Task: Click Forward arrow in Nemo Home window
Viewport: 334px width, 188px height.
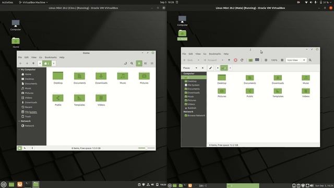Action: pyautogui.click(x=27, y=63)
